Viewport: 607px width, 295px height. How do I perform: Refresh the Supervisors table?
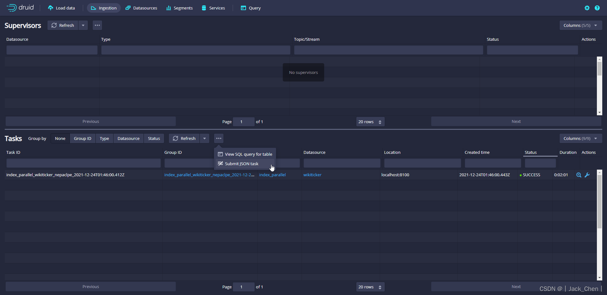[x=63, y=25]
